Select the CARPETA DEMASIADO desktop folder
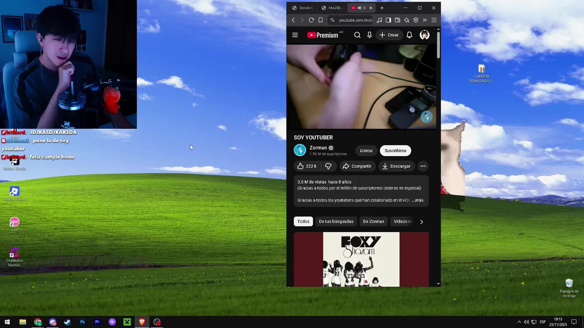The height and width of the screenshot is (328, 584). [x=481, y=74]
